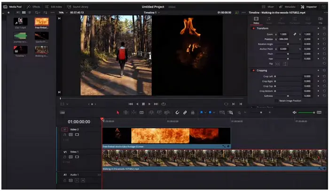
Task: Activate the Trim Edit Mode tool
Action: click(x=125, y=113)
